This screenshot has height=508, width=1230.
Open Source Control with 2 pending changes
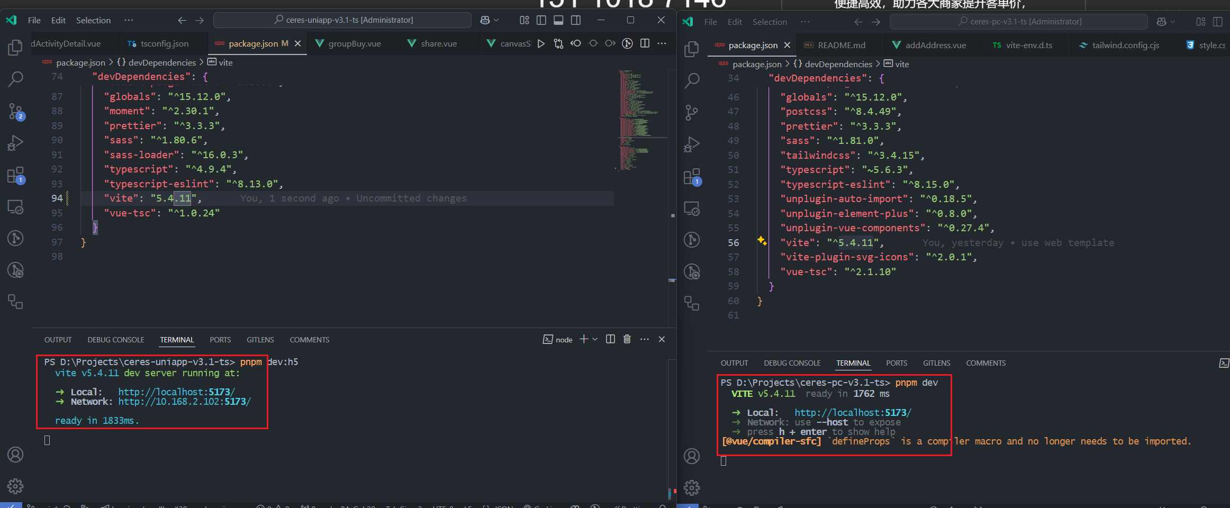(x=15, y=112)
